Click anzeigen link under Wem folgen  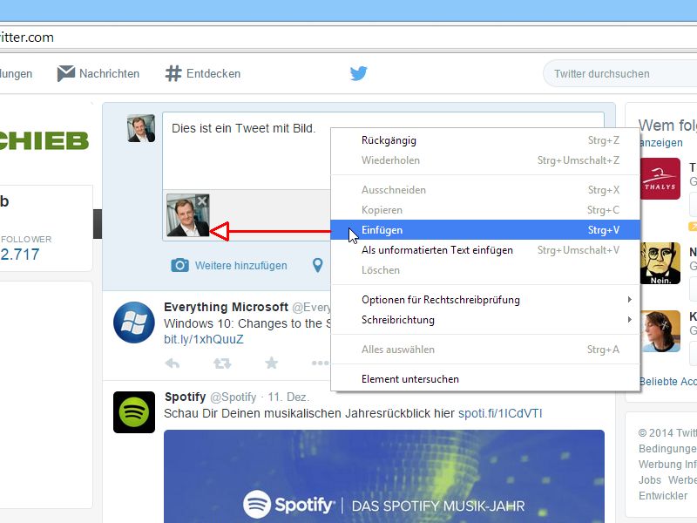click(x=661, y=143)
